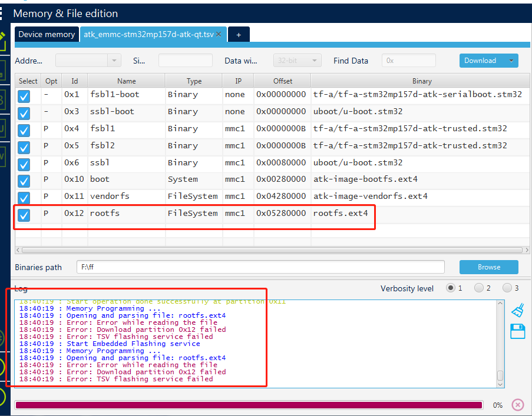
Task: Click the log scrollbar's up arrow
Action: [500, 303]
